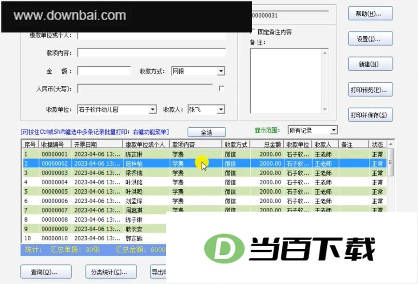Toggle 固定备注内容 checkbox
This screenshot has width=418, height=284.
click(253, 32)
